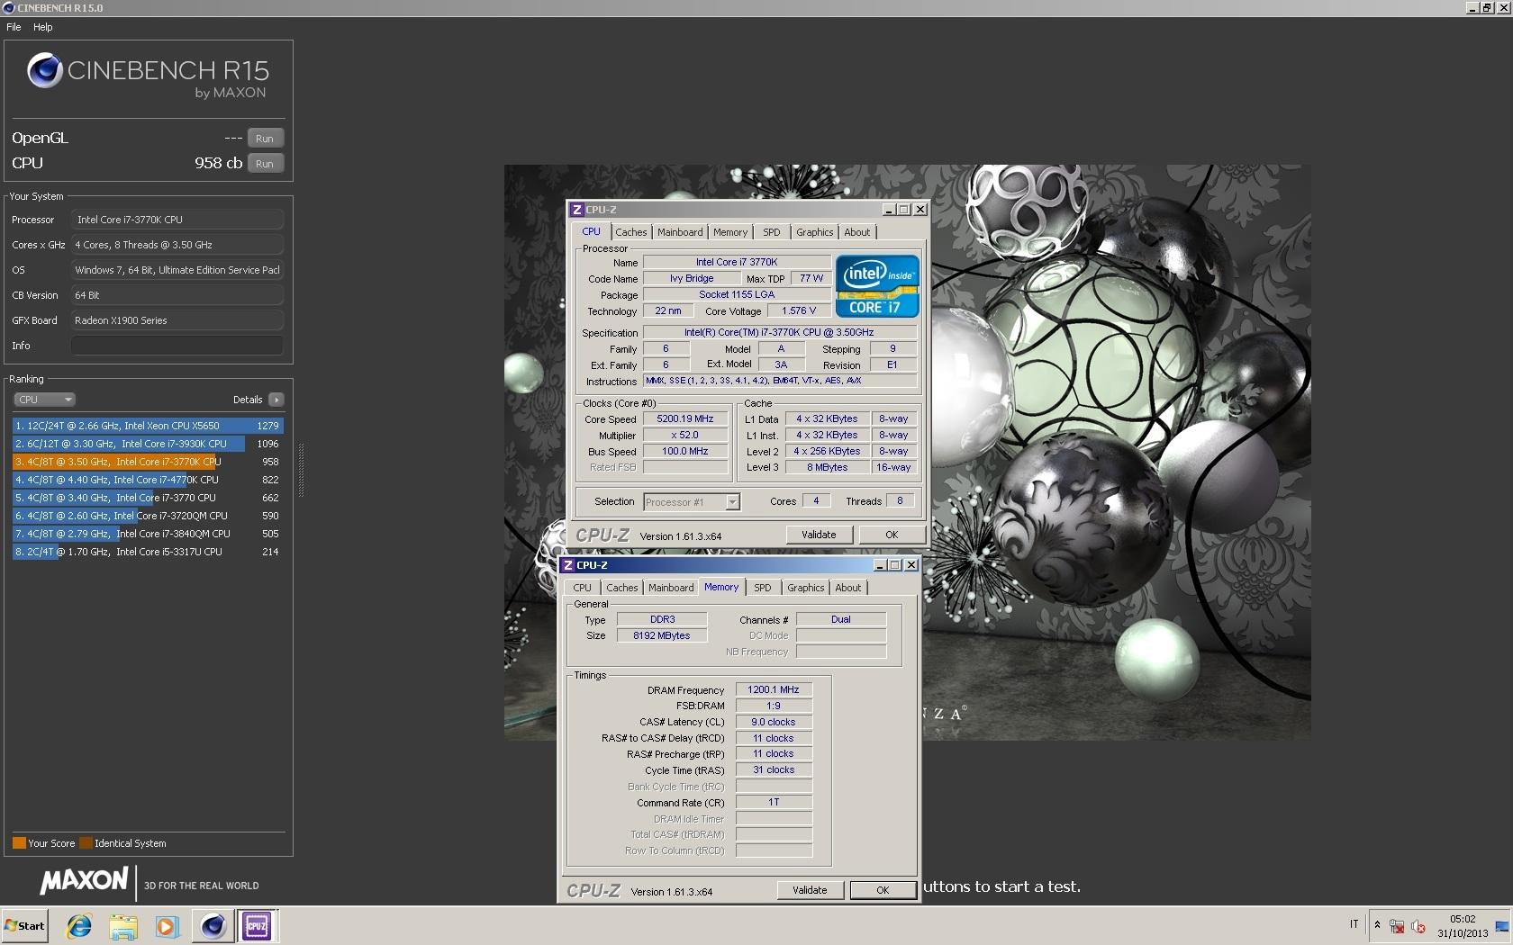Select ranking entry Core i7-3770 CPU 662
1513x945 pixels.
pos(148,498)
